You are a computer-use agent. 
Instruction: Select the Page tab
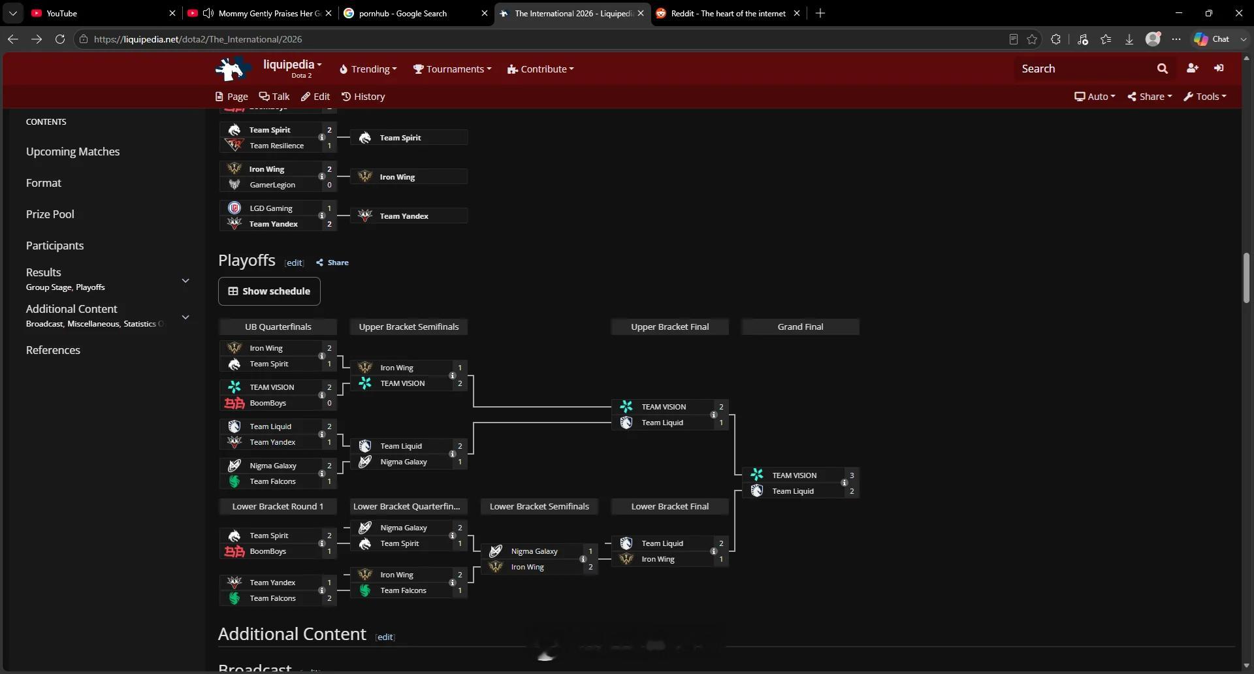232,97
